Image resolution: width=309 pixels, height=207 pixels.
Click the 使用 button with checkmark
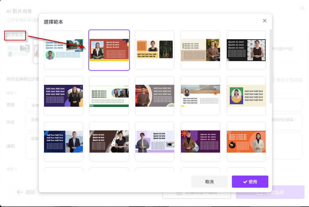coord(250,181)
